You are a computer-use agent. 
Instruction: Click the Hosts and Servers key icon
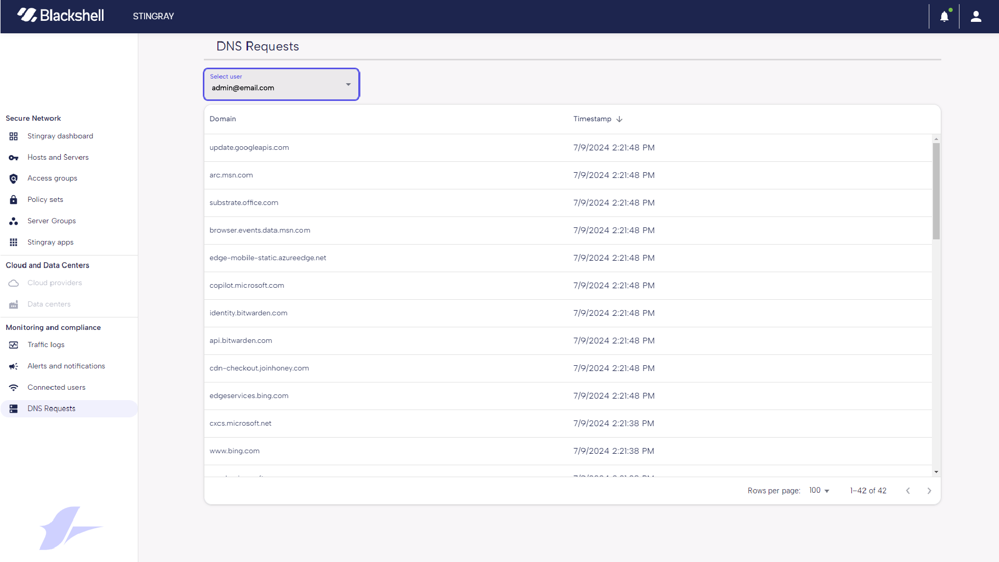point(14,157)
